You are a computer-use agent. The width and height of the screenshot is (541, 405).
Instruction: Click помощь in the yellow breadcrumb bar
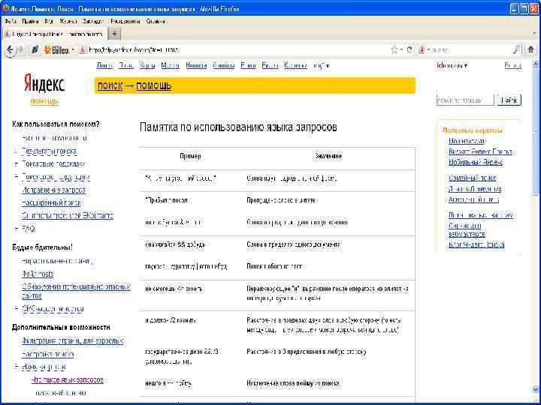154,85
